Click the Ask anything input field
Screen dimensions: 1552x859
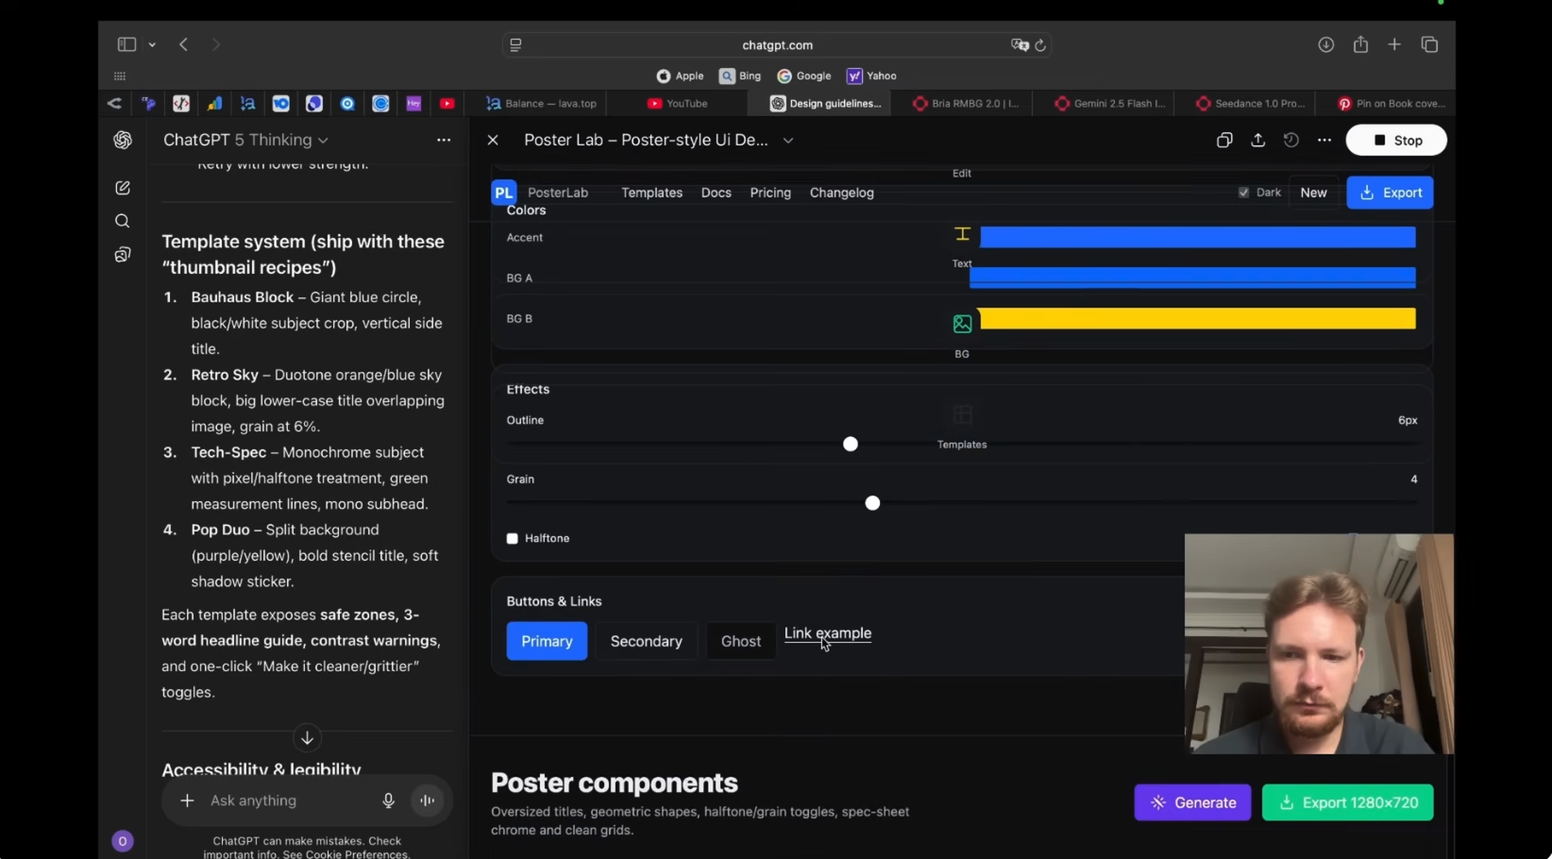[283, 800]
